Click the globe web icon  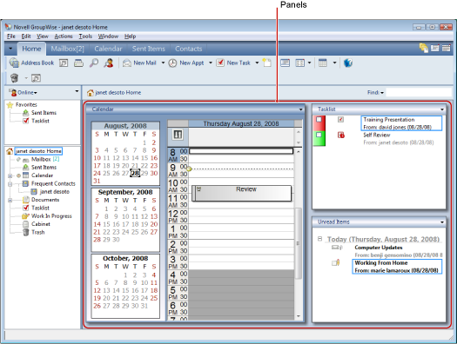tap(348, 63)
